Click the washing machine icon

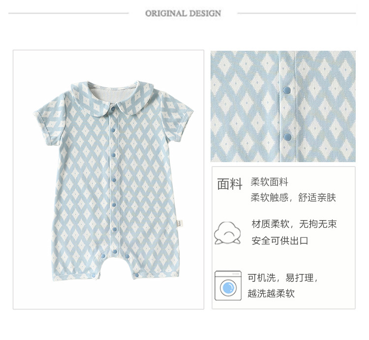(228, 285)
